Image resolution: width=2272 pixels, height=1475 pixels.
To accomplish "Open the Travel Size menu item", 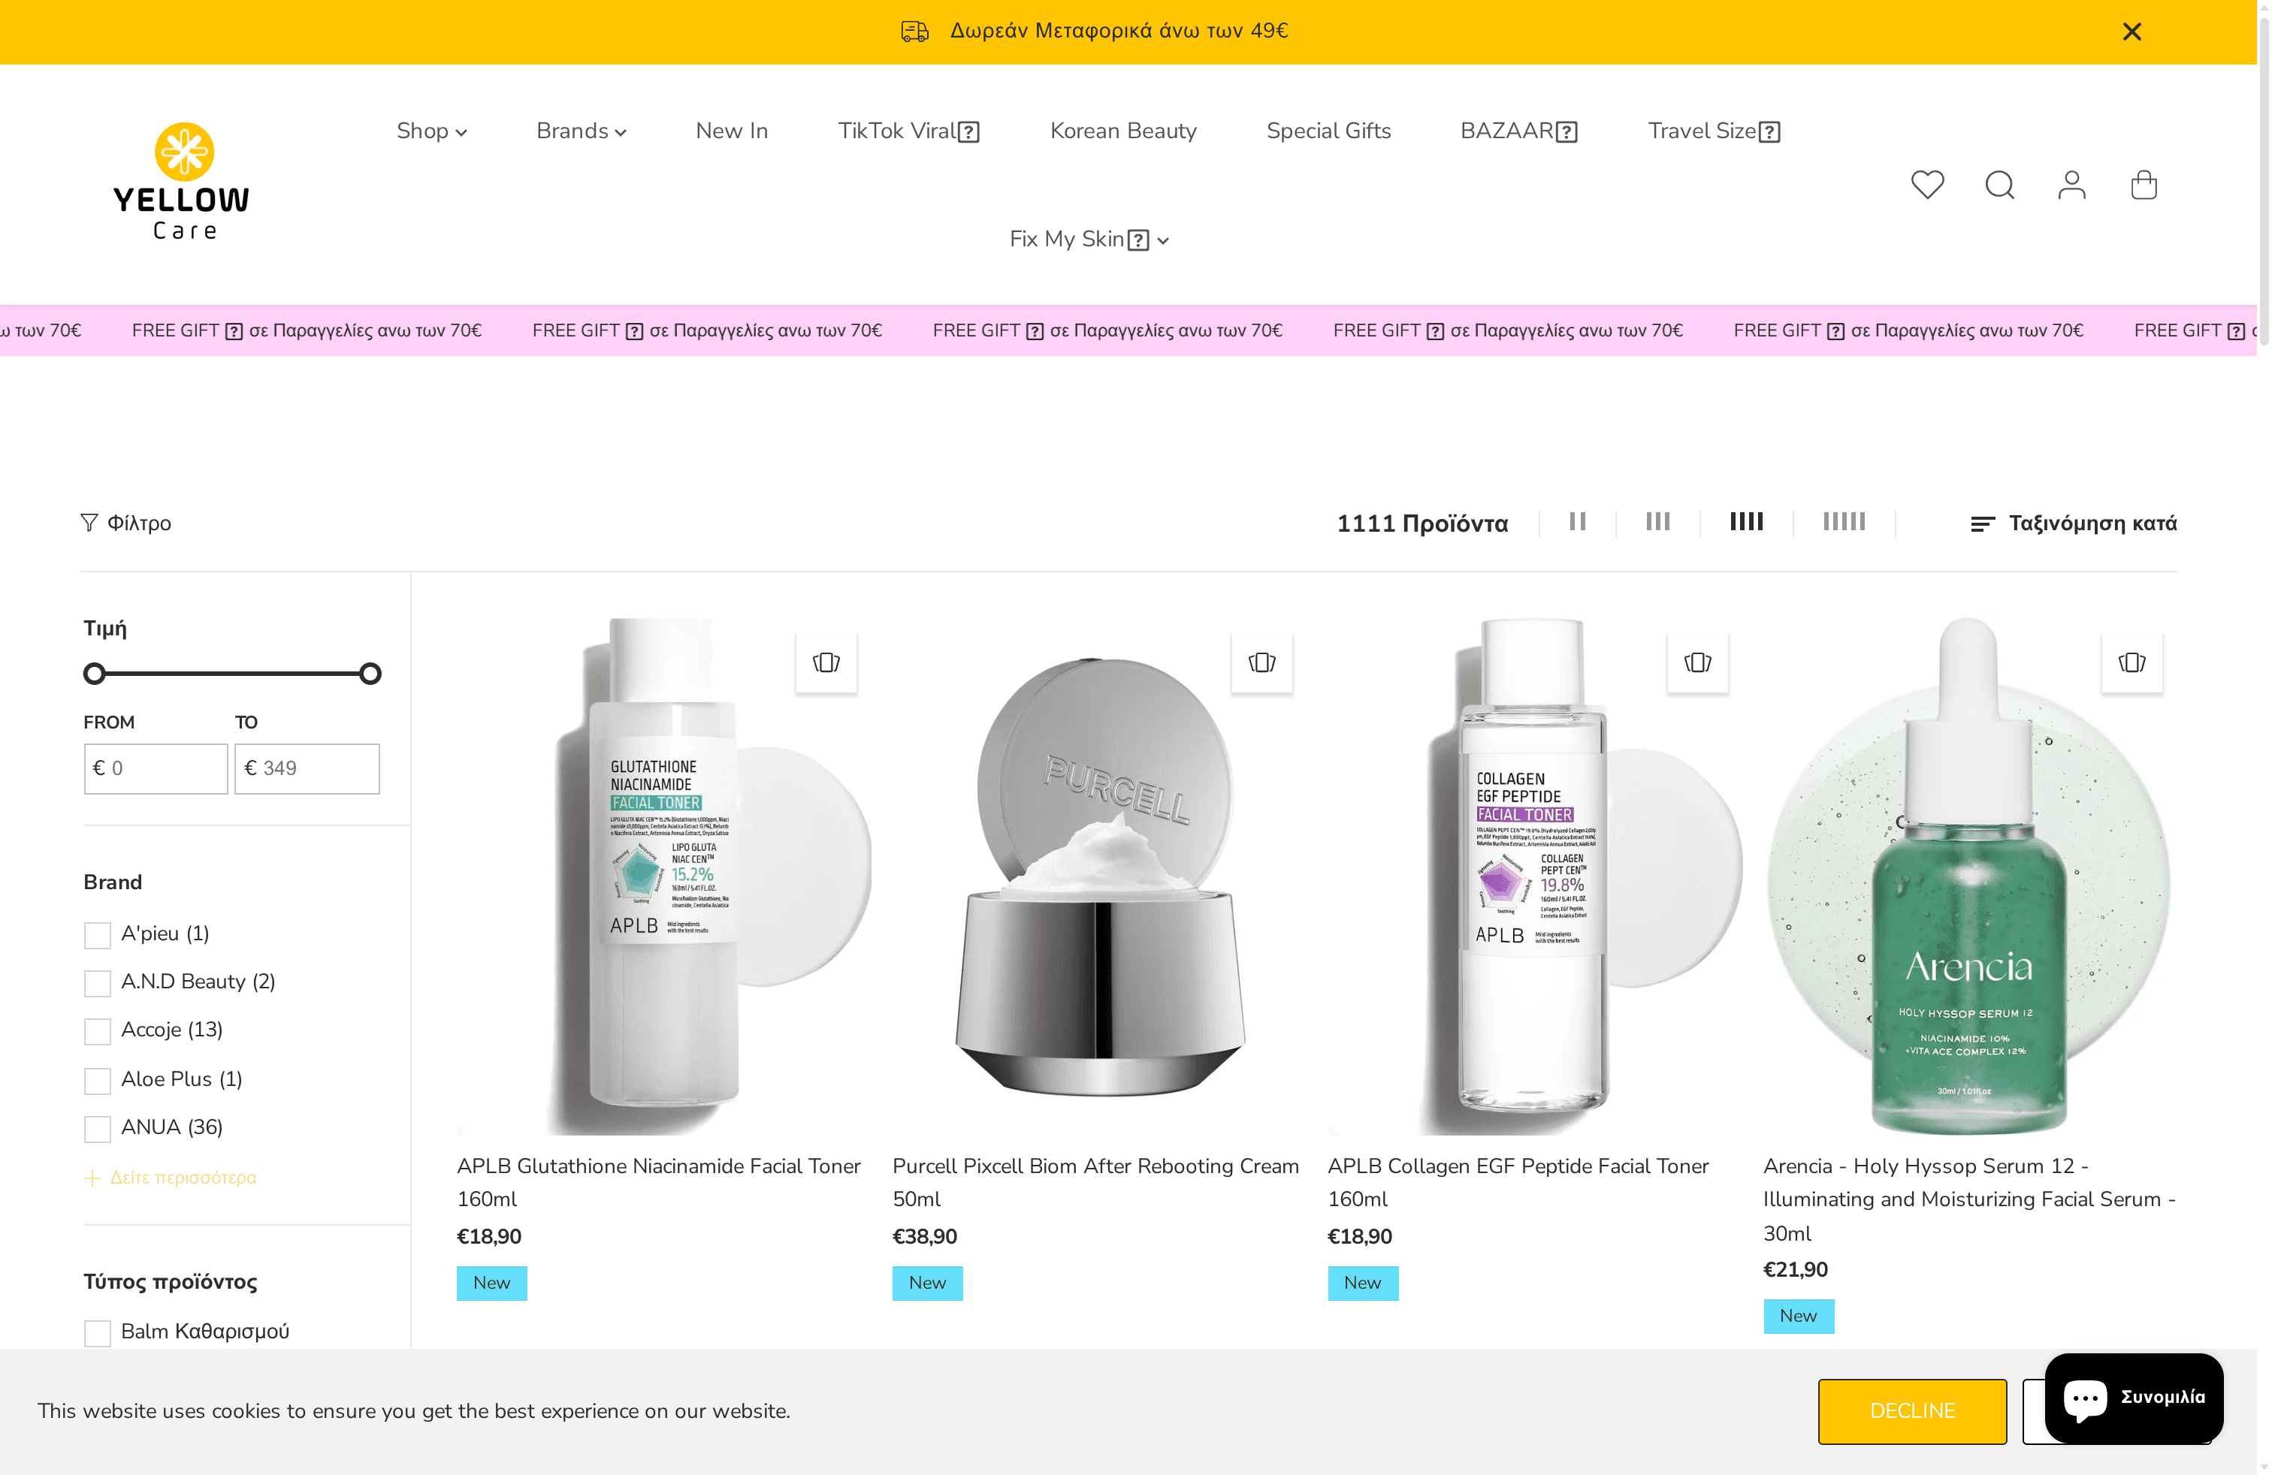I will [1714, 131].
